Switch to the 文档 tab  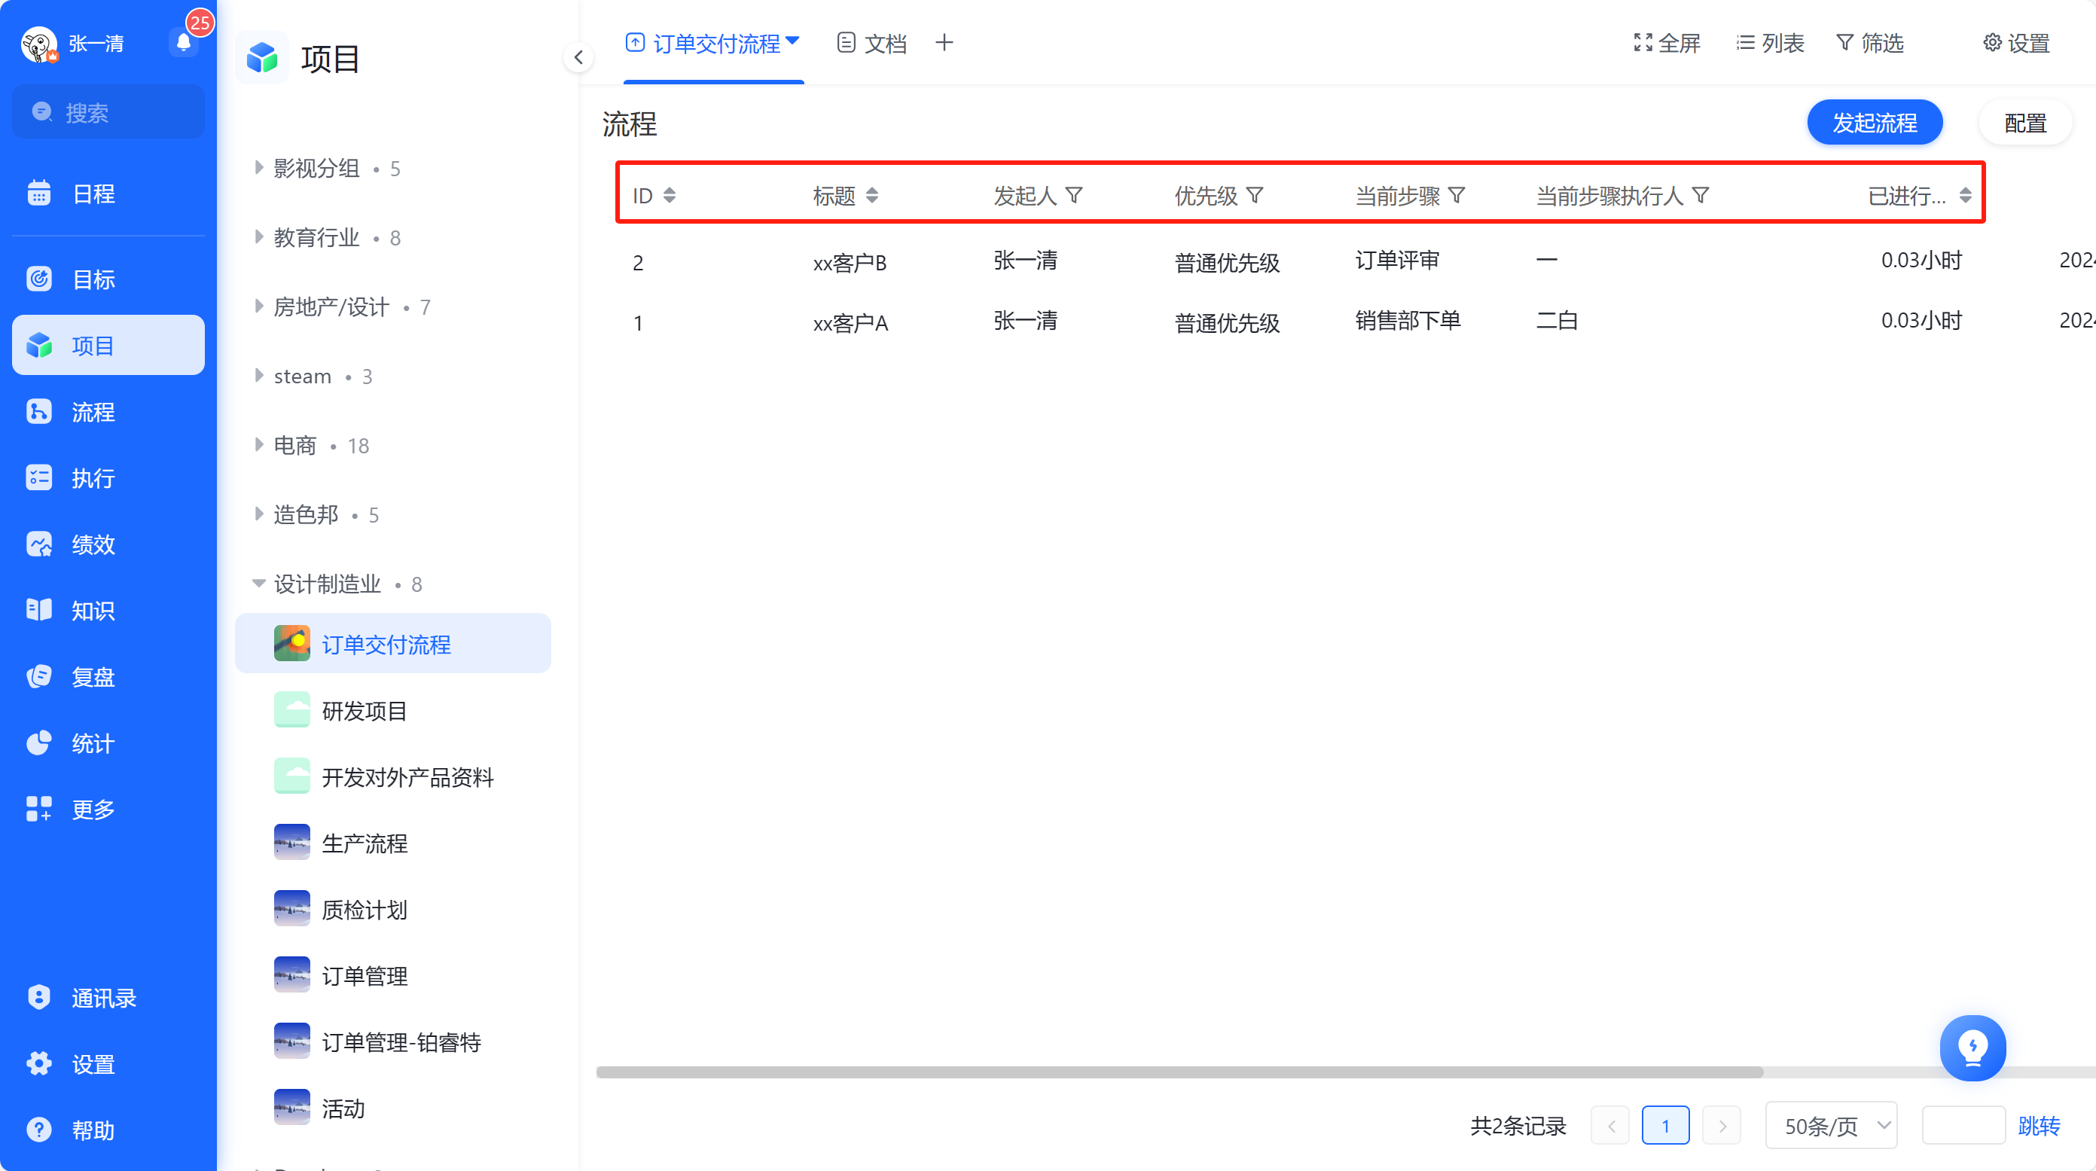871,42
